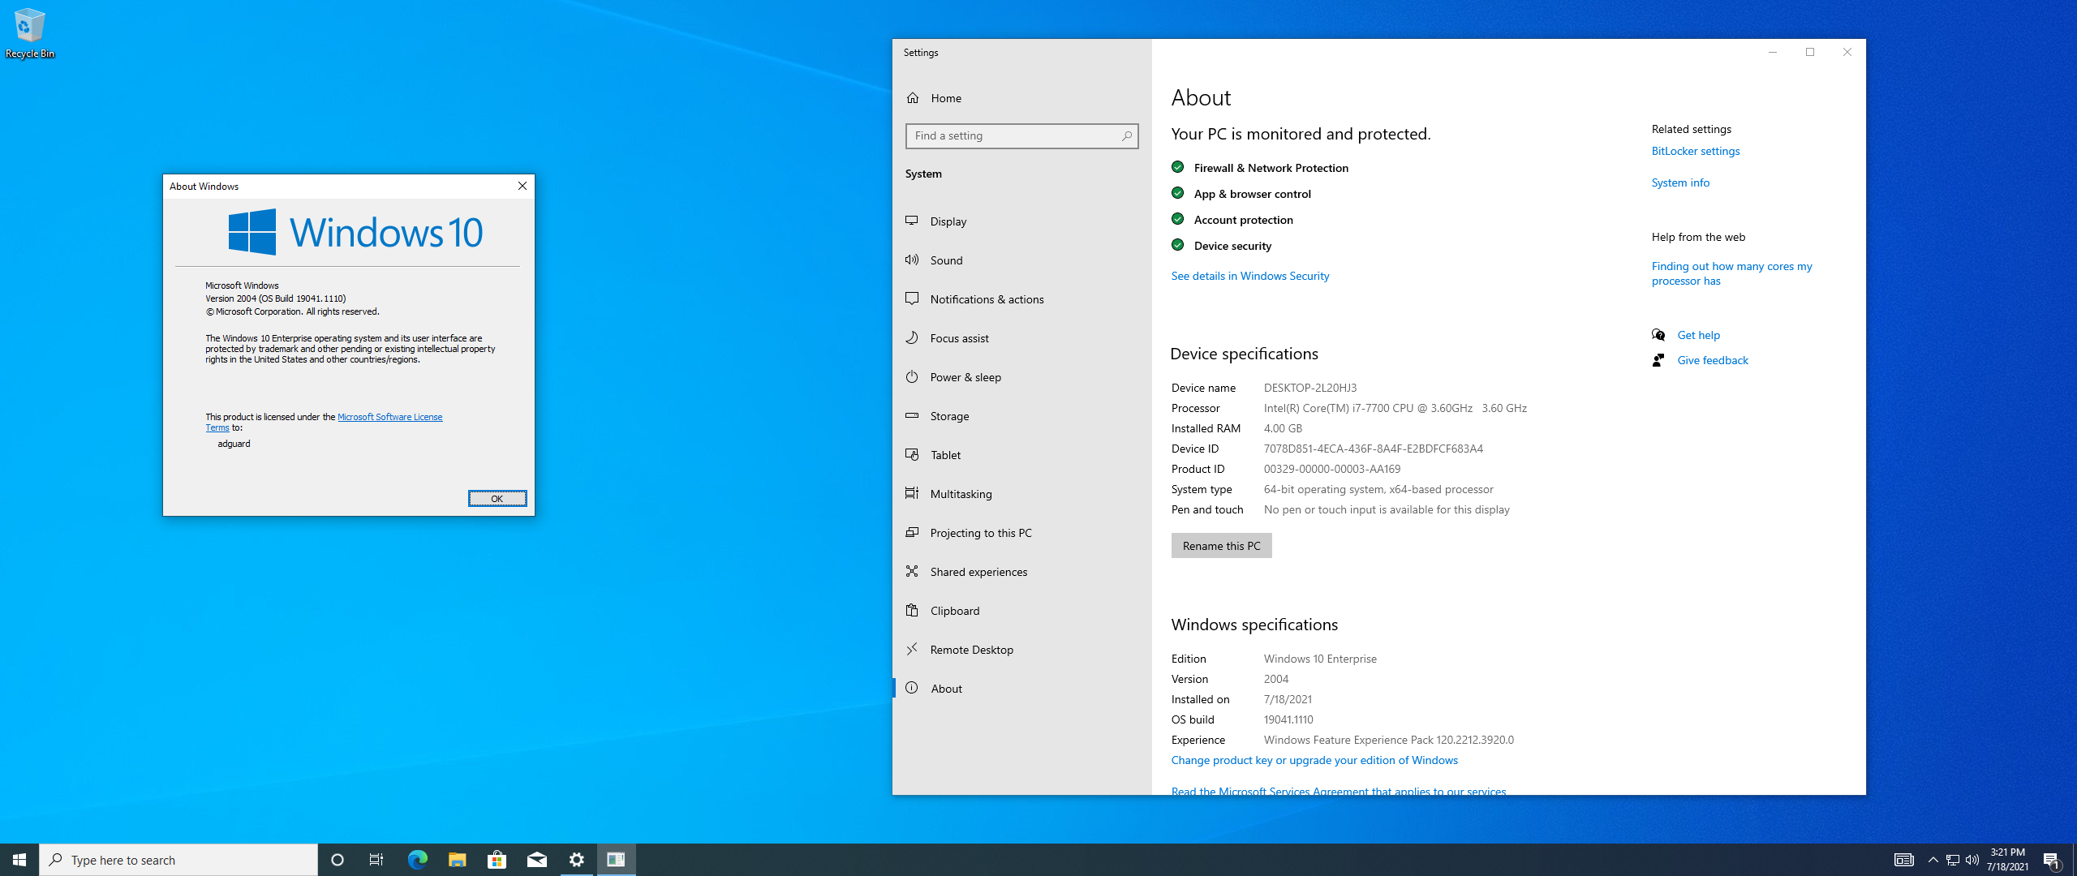Viewport: 2077px width, 876px height.
Task: Close the About Windows dialog
Action: coord(522,186)
